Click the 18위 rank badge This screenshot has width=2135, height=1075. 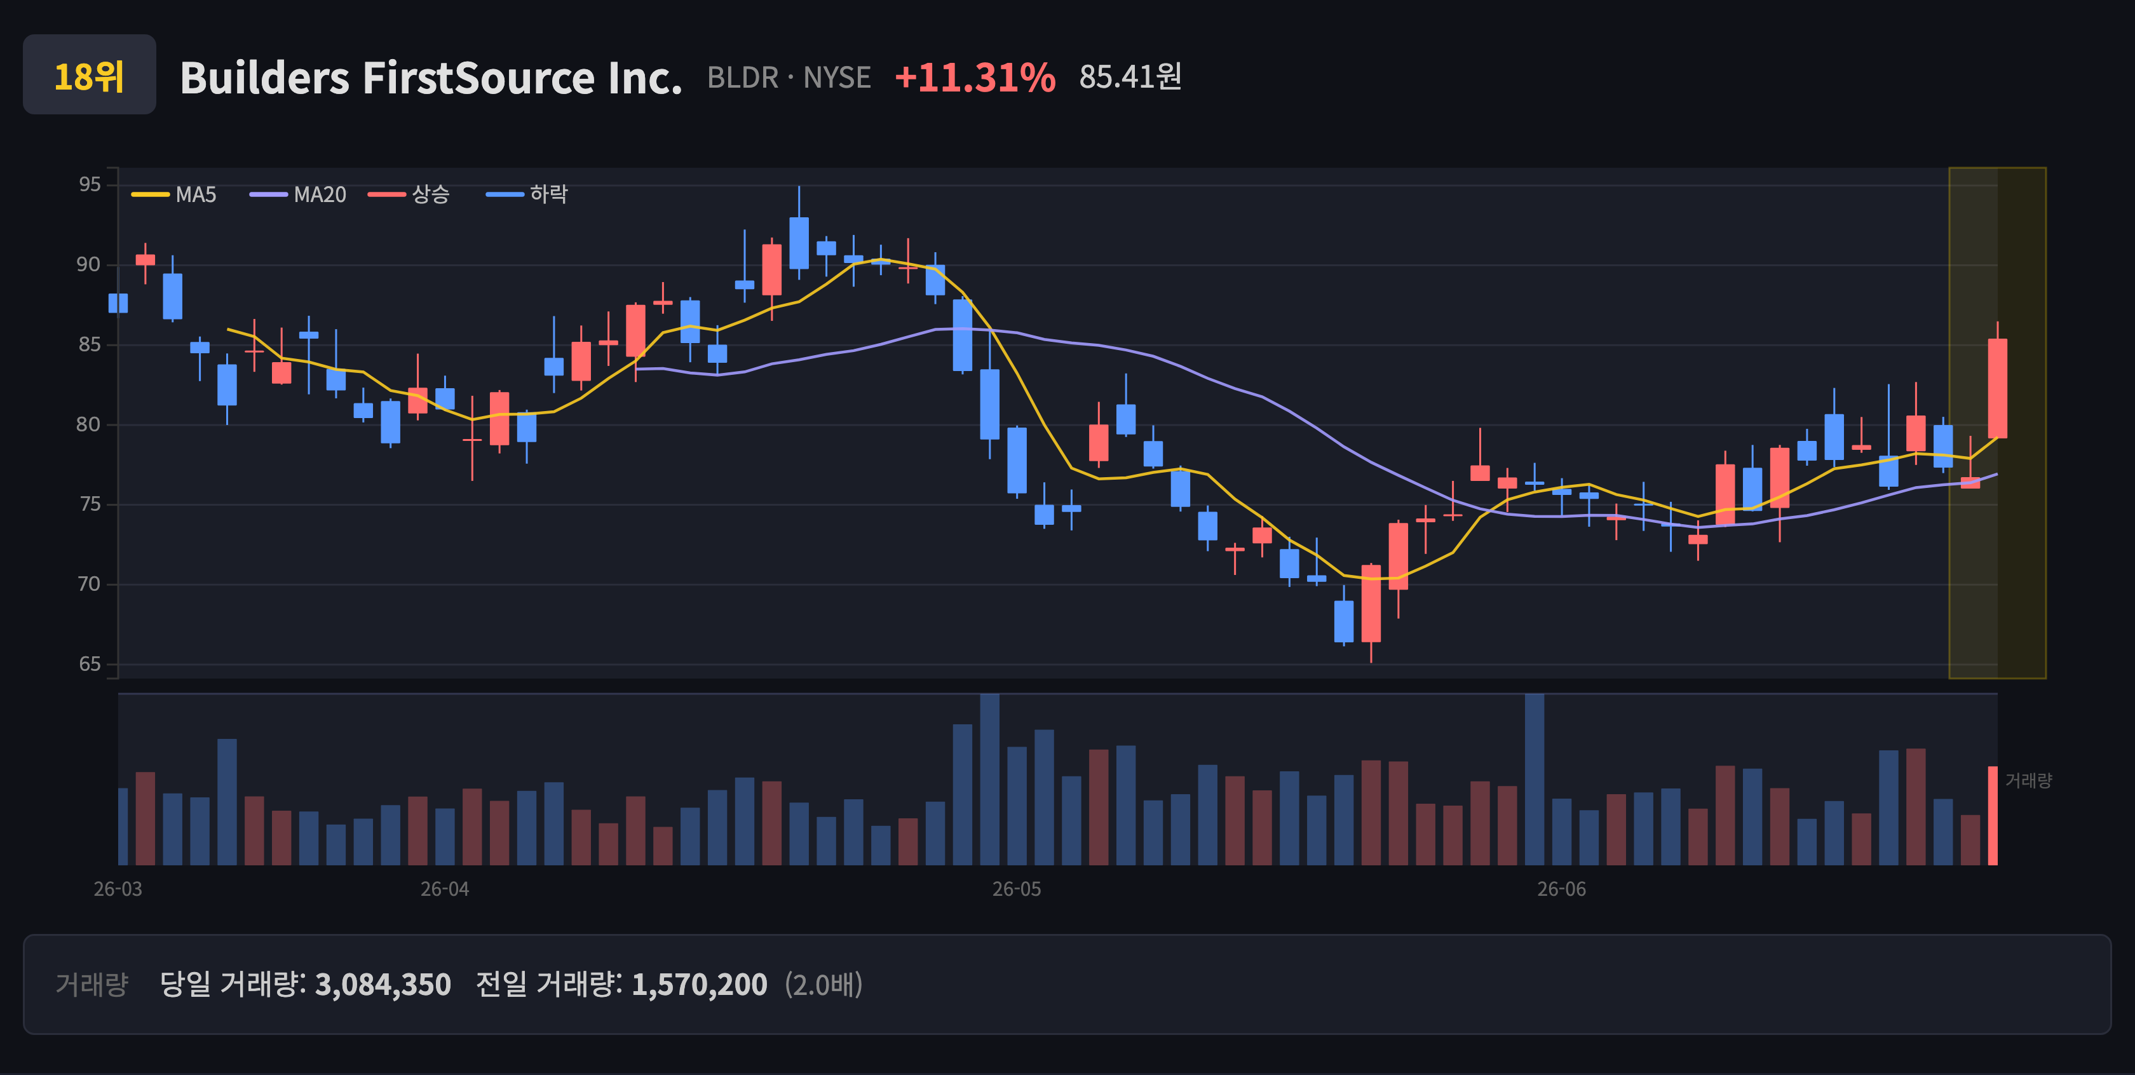pyautogui.click(x=90, y=74)
